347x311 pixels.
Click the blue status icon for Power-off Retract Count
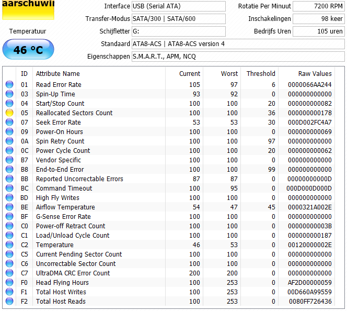click(x=9, y=226)
